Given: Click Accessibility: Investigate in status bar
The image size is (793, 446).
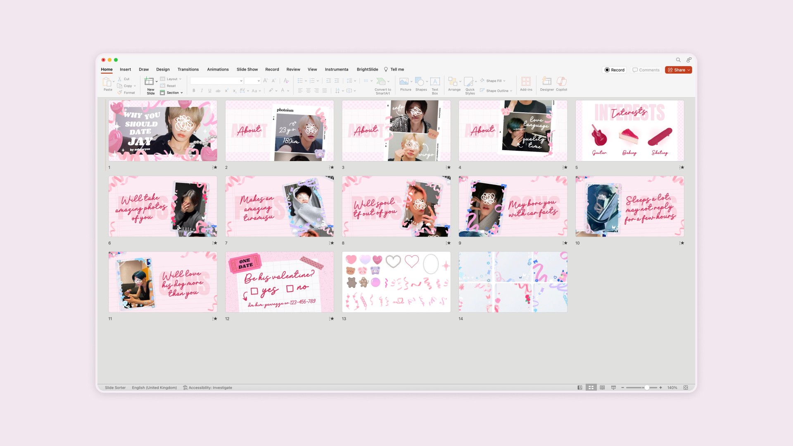Looking at the screenshot, I should pos(207,388).
